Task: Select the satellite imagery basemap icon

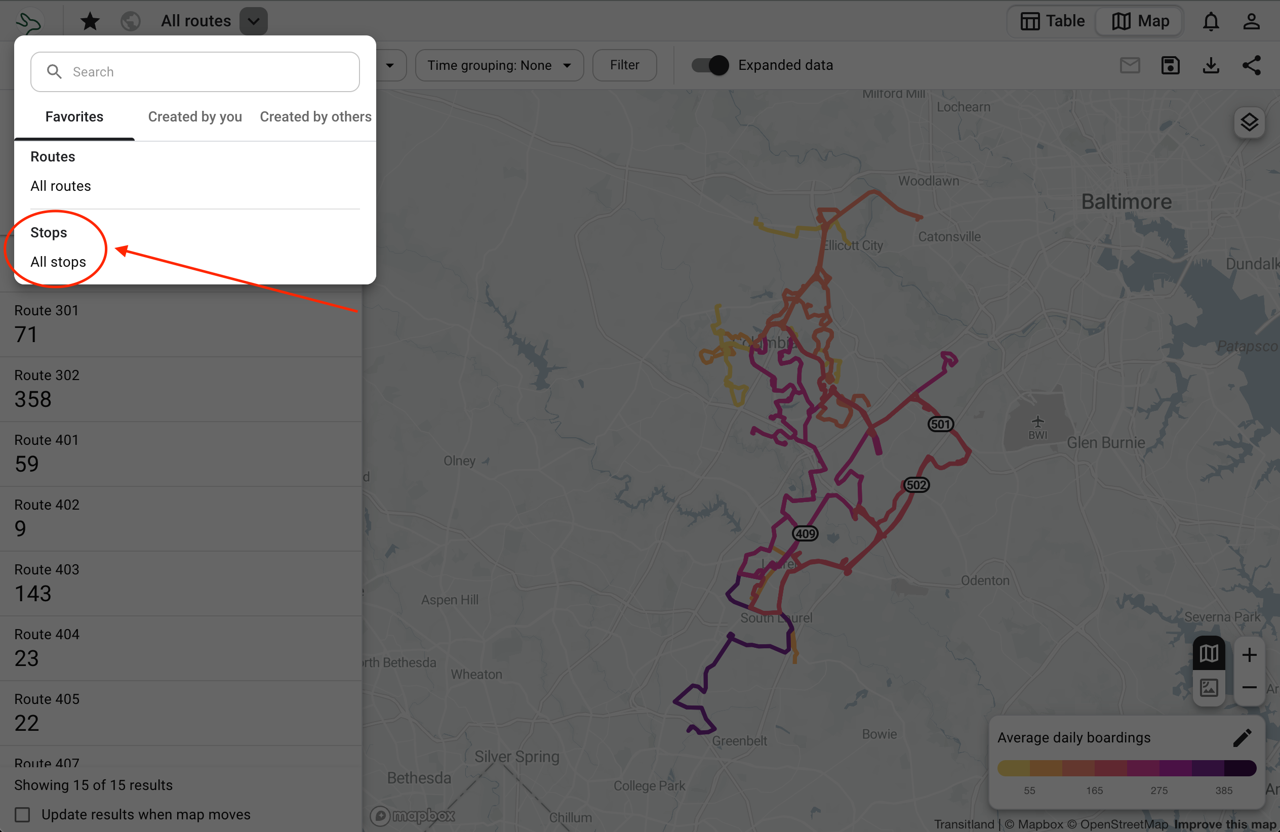Action: coord(1209,687)
